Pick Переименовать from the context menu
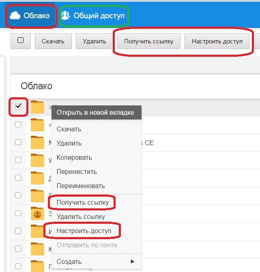This screenshot has height=272, width=260. click(81, 186)
